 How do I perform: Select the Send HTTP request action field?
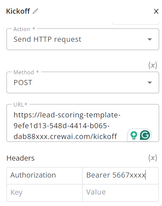click(83, 39)
